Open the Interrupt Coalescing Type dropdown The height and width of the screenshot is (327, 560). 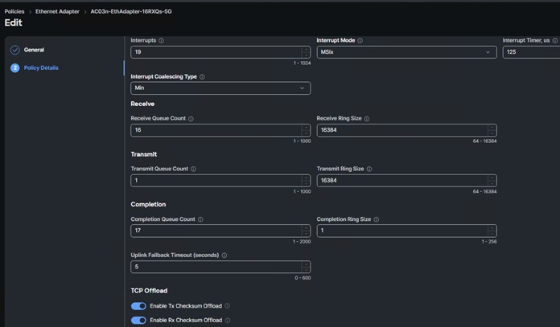pyautogui.click(x=220, y=88)
